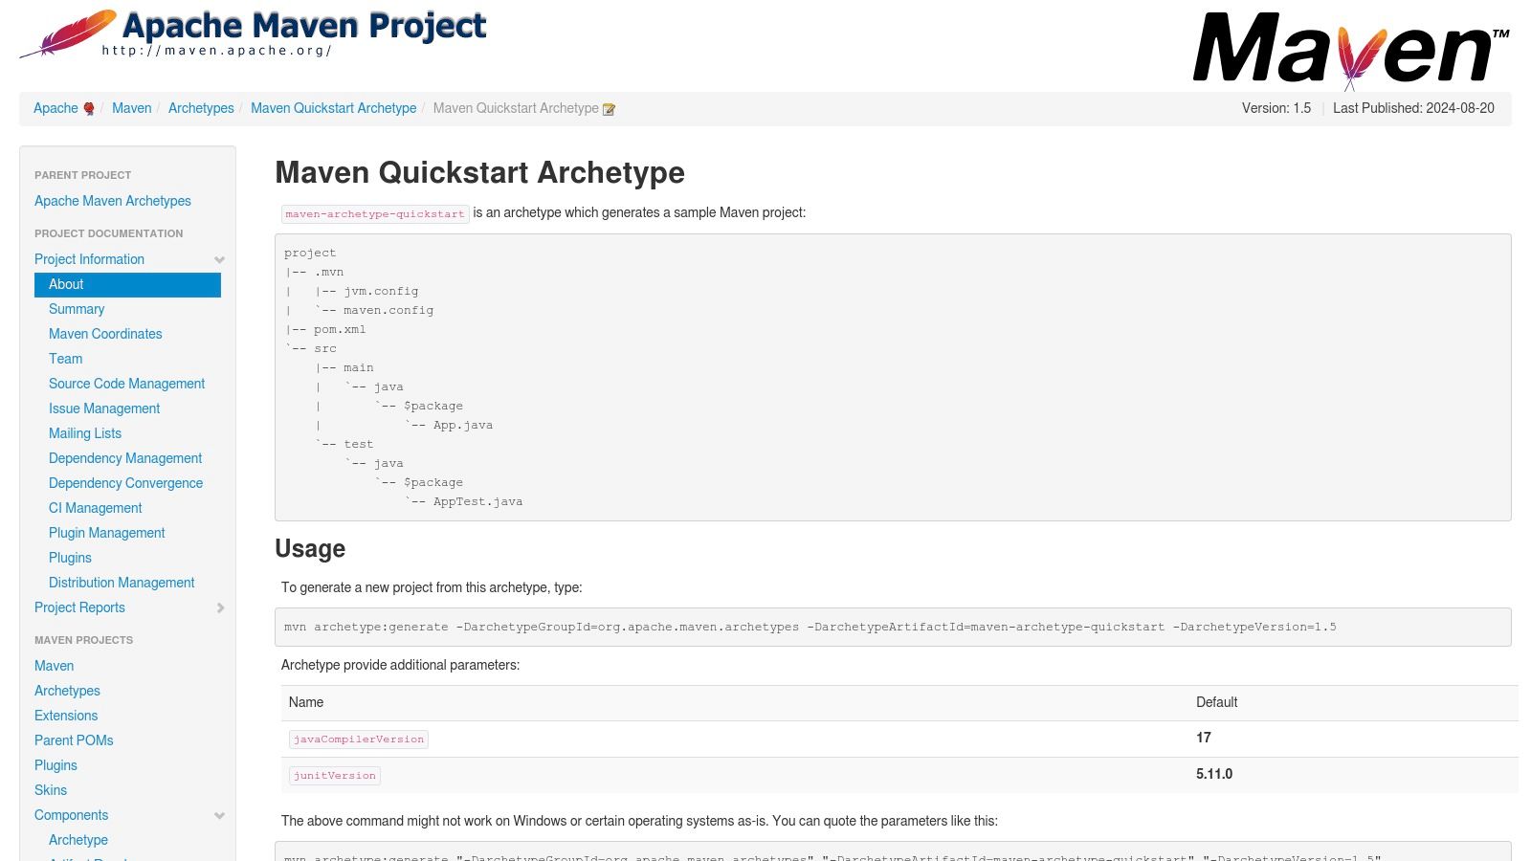Click the edit page icon beside breadcrumb title

point(608,108)
